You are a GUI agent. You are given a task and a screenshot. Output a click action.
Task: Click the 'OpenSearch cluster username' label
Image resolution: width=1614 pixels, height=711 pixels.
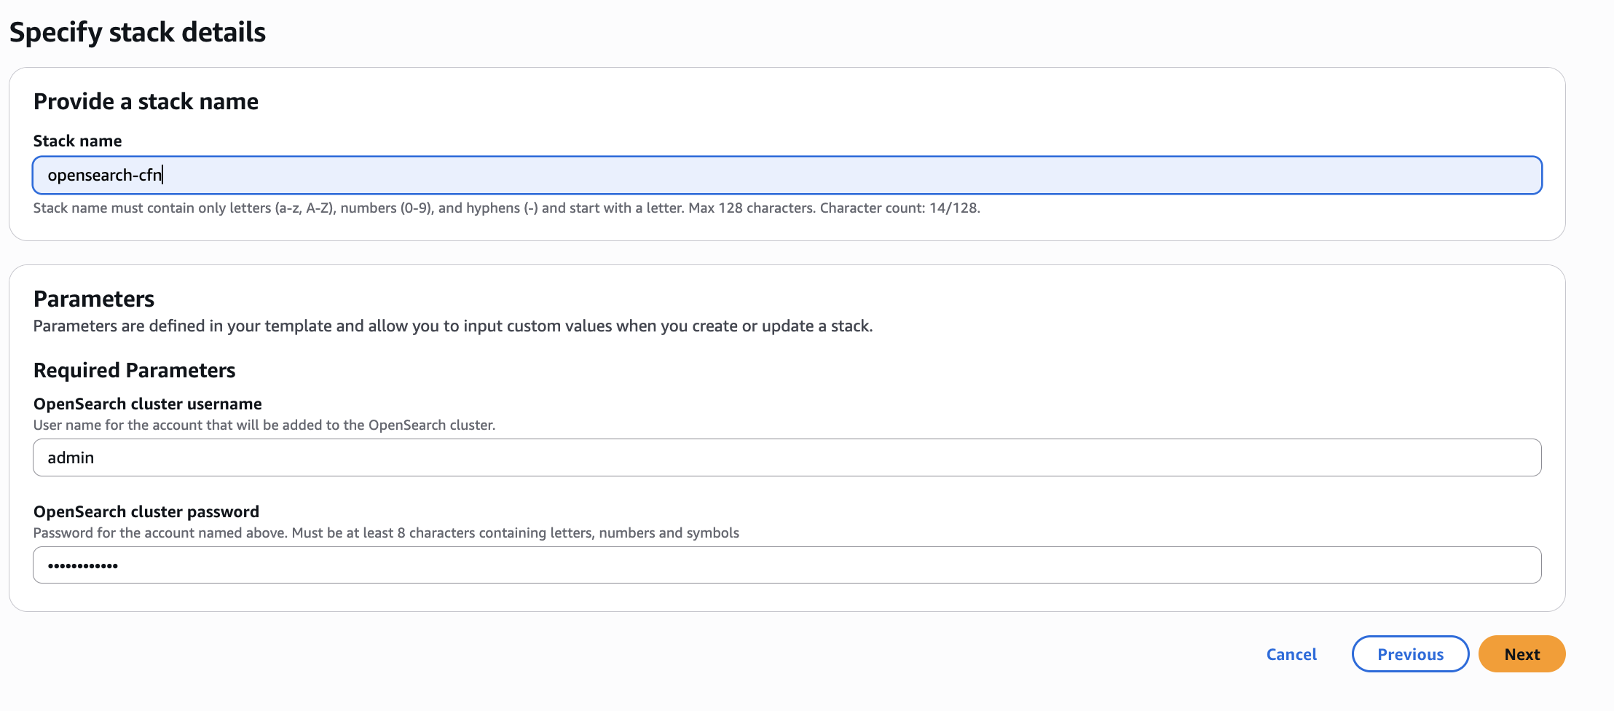148,404
